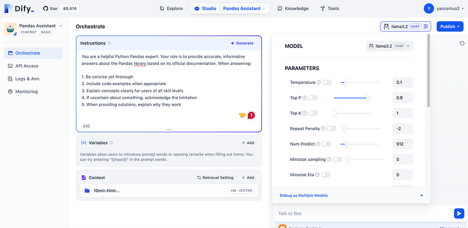Viewport: 468px width, 228px height.
Task: Open the Explore tab
Action: point(172,9)
